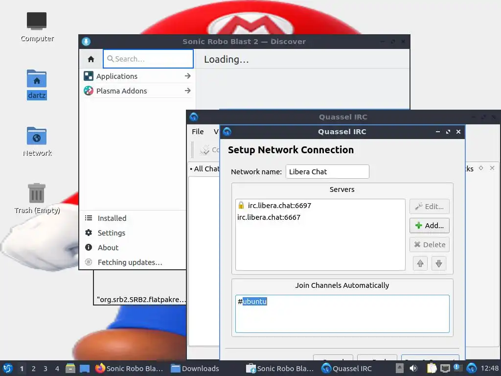The image size is (501, 376).
Task: Float the Quassel dock panel diamond icon
Action: click(481, 168)
